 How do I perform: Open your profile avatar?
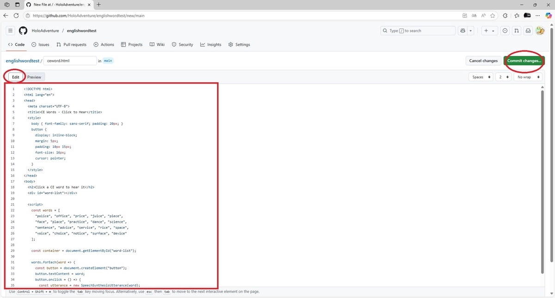pos(540,30)
